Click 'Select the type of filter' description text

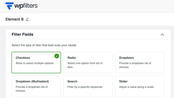point(44,45)
